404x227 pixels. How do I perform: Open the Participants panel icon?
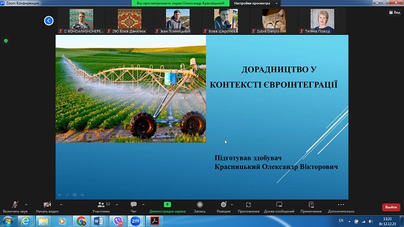pyautogui.click(x=101, y=205)
